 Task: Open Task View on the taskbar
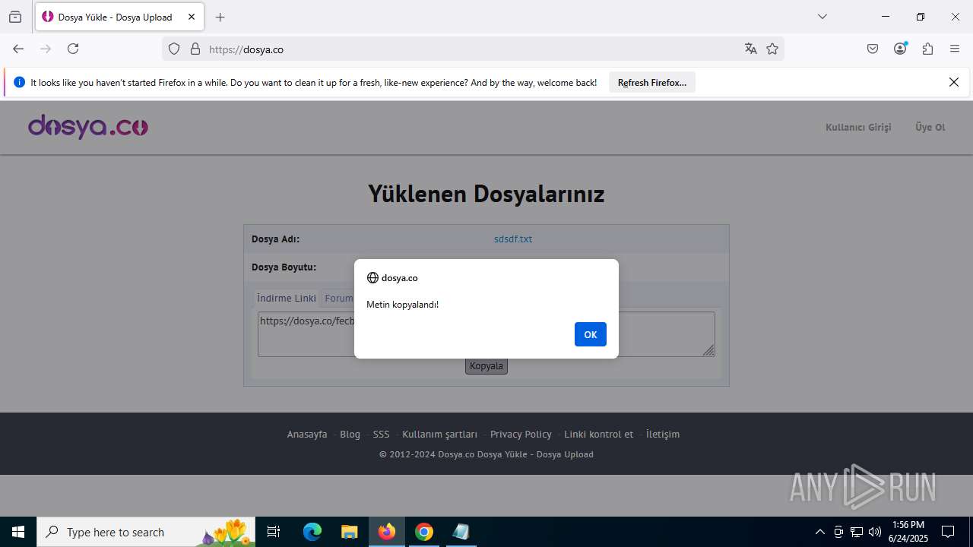point(274,532)
